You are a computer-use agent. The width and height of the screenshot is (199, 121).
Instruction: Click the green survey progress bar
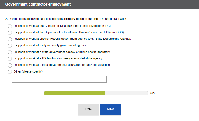(74, 93)
